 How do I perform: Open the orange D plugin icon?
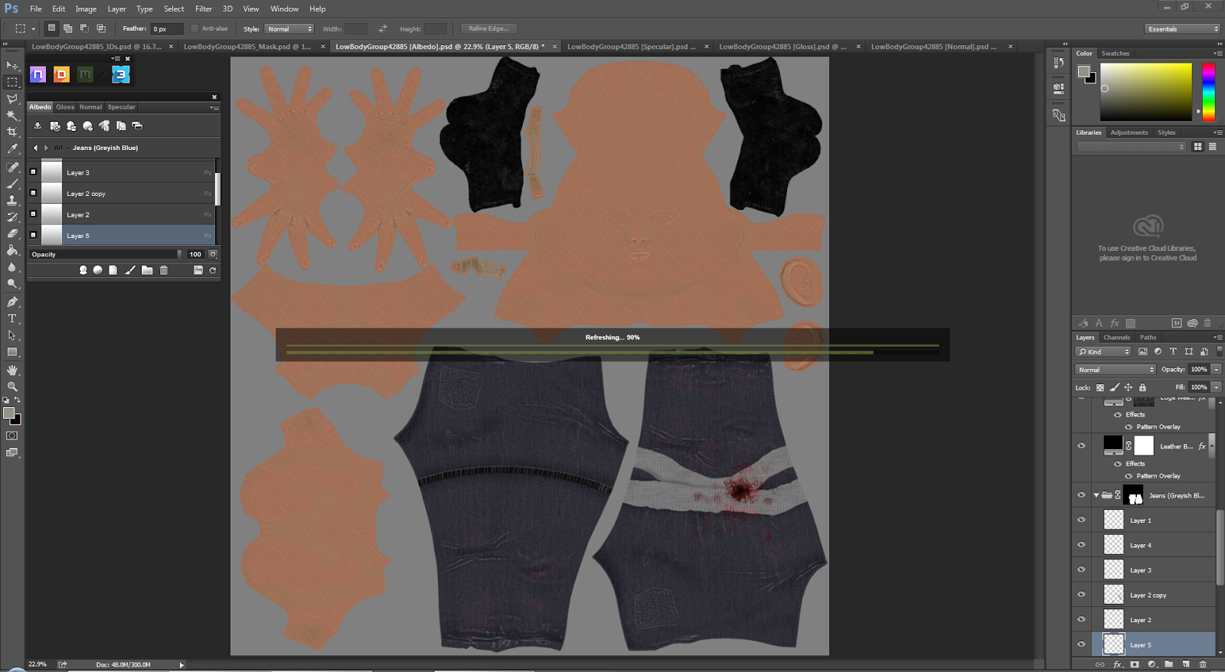[61, 74]
